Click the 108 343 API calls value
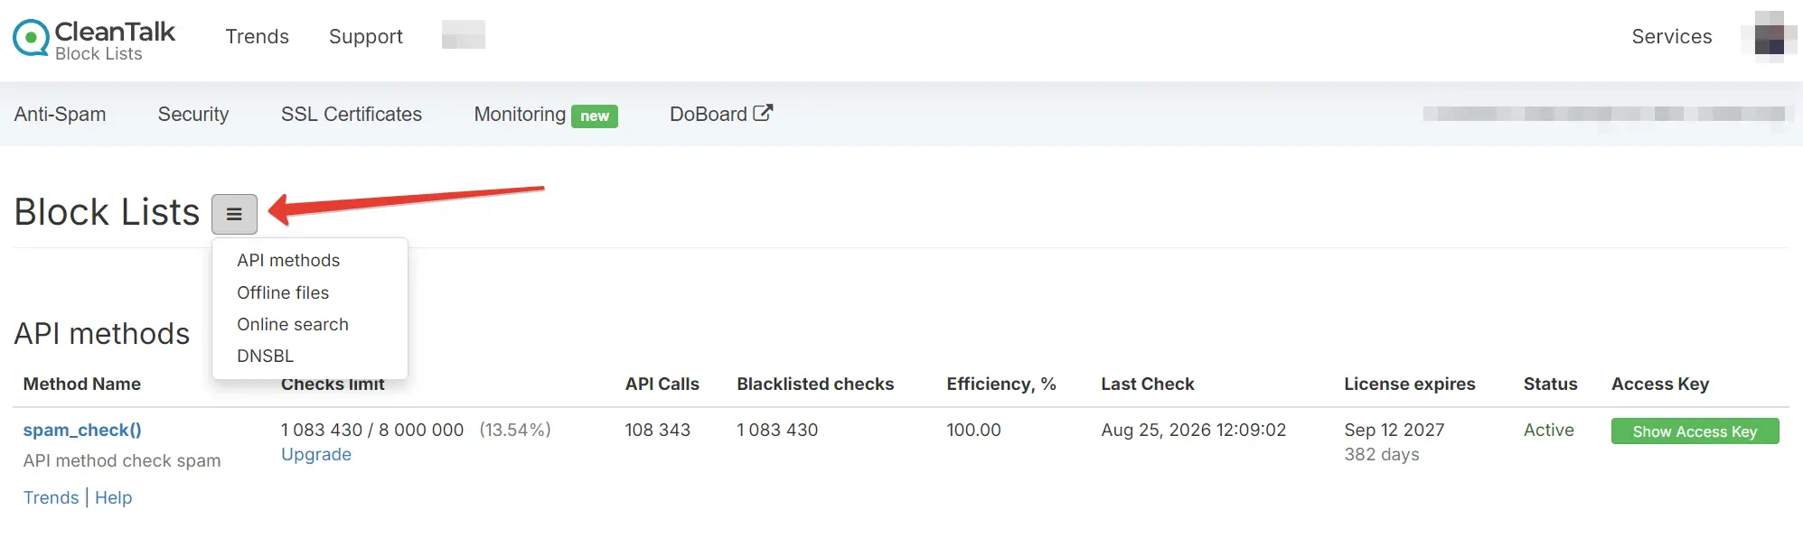The width and height of the screenshot is (1803, 556). pos(657,430)
